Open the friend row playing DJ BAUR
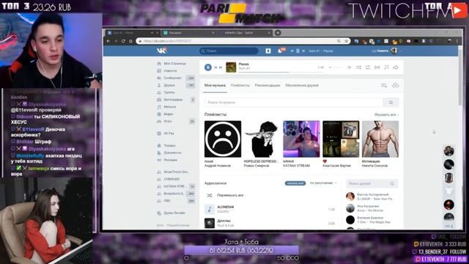The width and height of the screenshot is (469, 264). coord(372,197)
